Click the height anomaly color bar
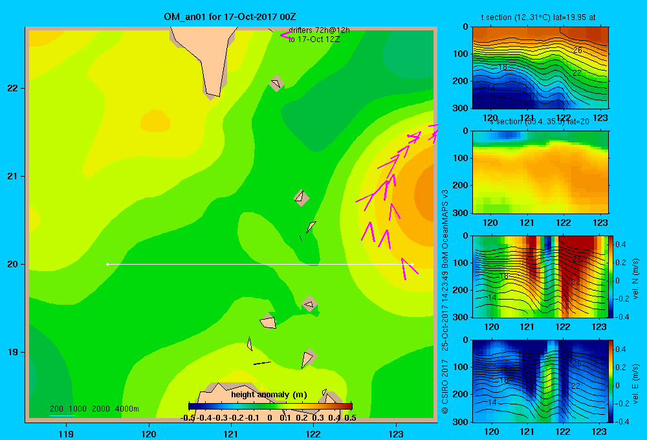The width and height of the screenshot is (647, 440). pos(270,406)
